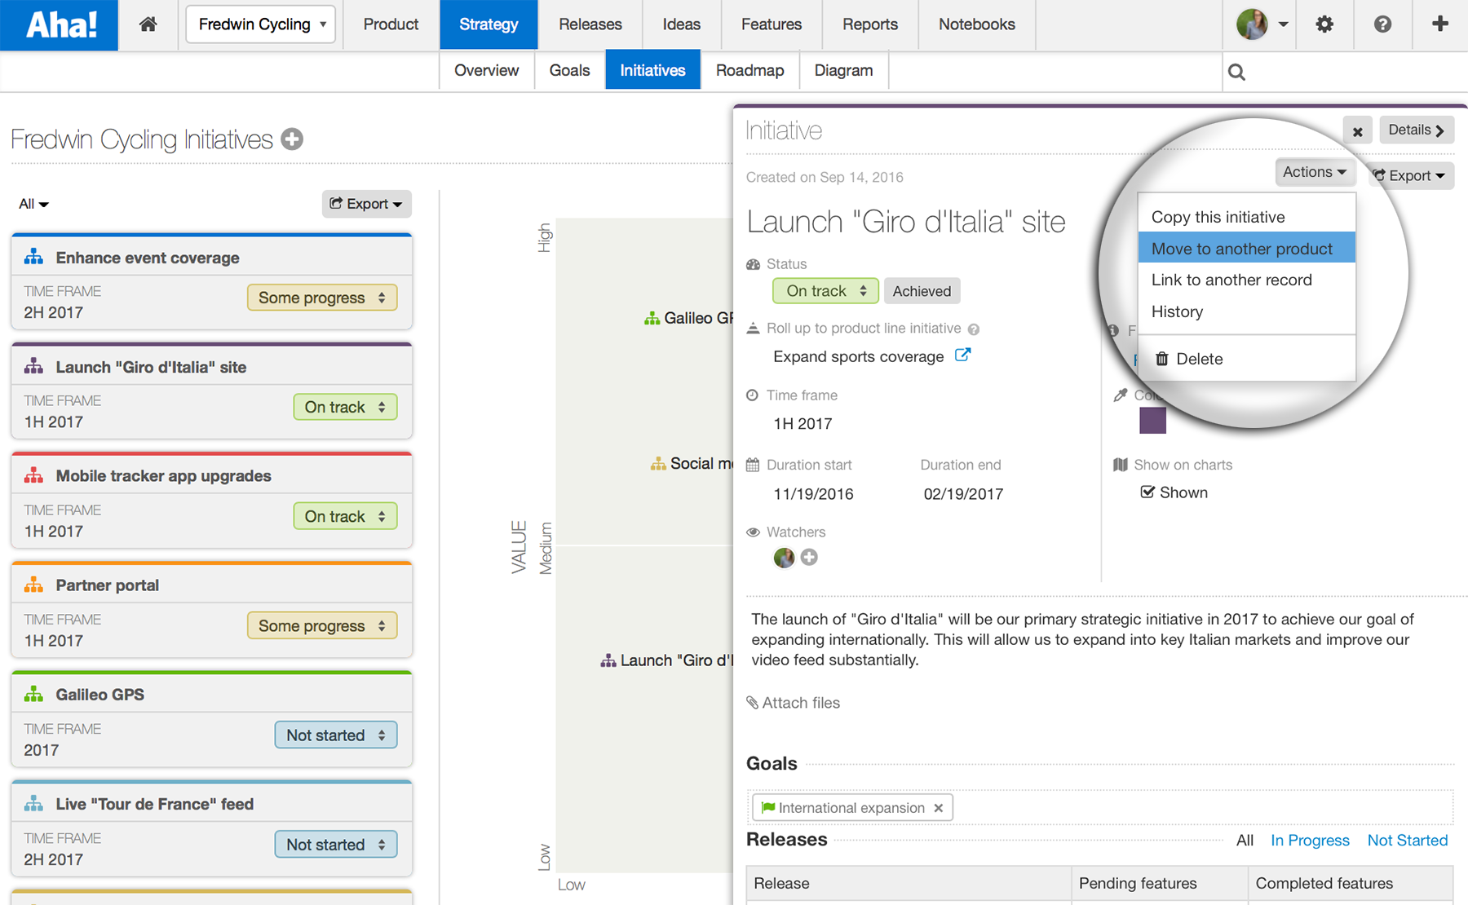1468x905 pixels.
Task: Open the settings gear icon
Action: click(x=1324, y=24)
